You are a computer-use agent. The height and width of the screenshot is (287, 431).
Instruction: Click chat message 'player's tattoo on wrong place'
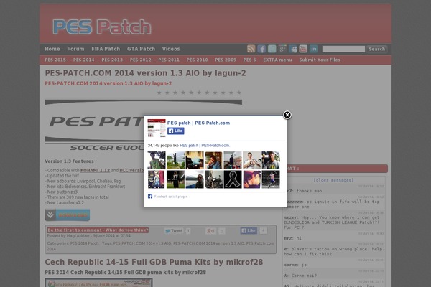coord(333,251)
